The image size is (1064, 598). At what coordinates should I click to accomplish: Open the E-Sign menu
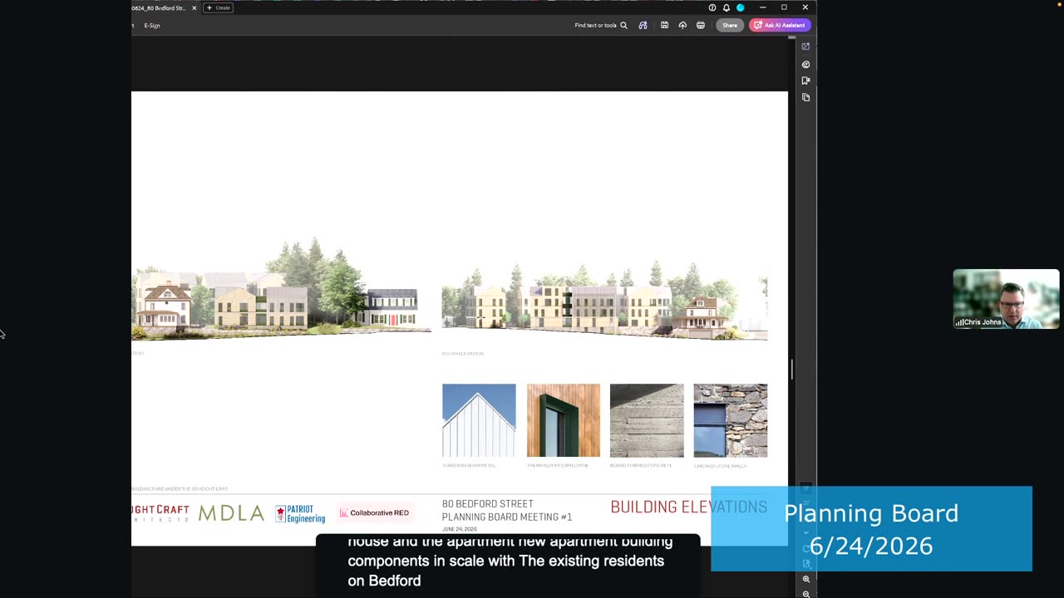pyautogui.click(x=152, y=25)
